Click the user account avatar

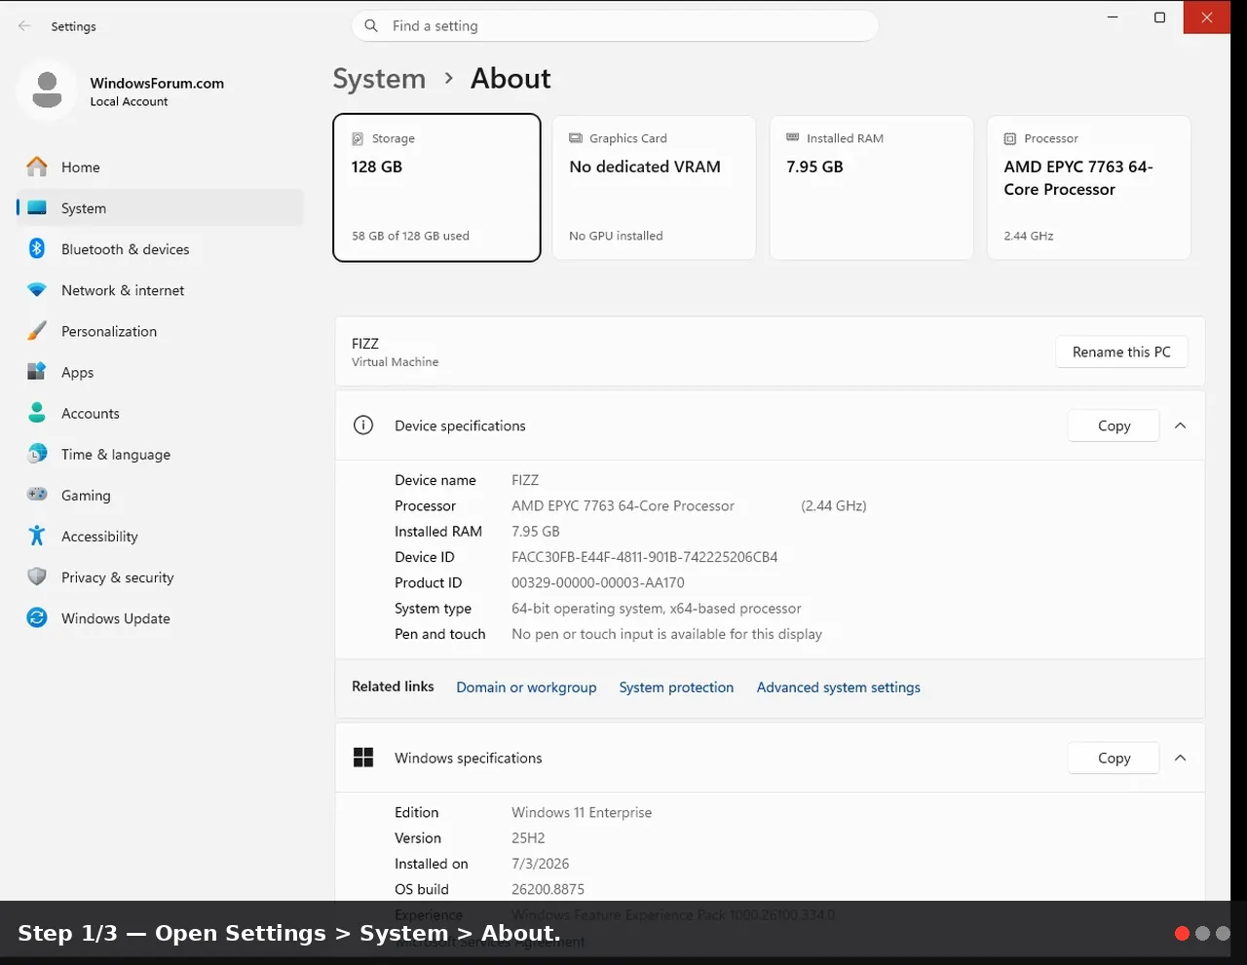[47, 91]
